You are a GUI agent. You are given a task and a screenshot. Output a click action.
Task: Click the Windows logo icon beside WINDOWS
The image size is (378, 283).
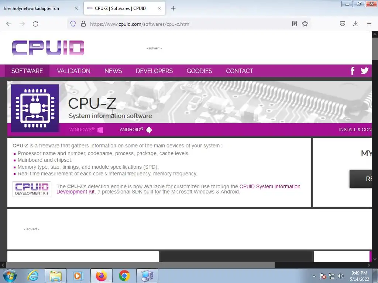click(100, 130)
